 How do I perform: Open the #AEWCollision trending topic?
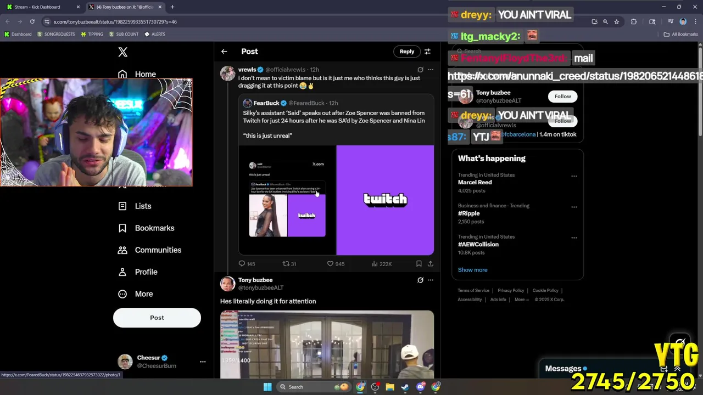pyautogui.click(x=478, y=245)
